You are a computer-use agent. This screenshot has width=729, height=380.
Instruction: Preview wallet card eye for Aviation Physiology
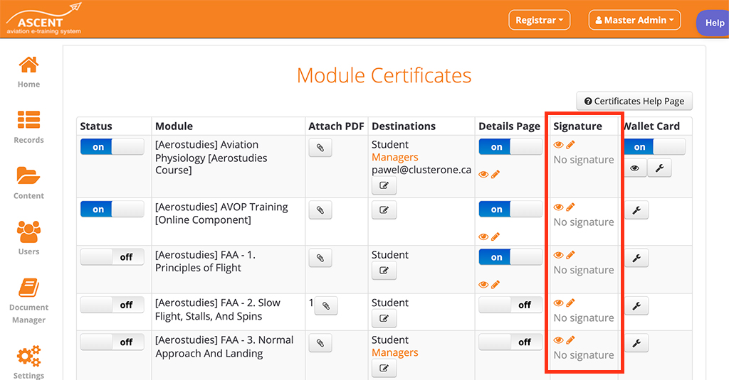pyautogui.click(x=635, y=168)
